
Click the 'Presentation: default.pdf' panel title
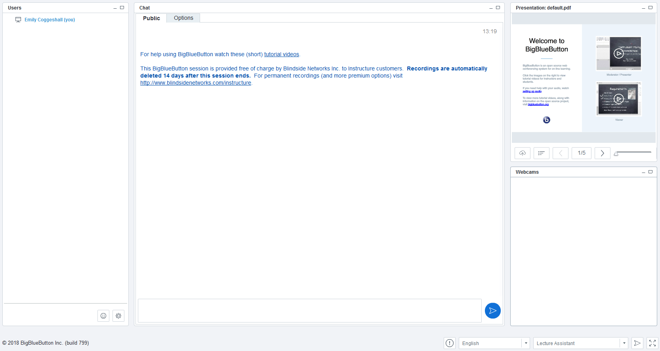point(543,8)
